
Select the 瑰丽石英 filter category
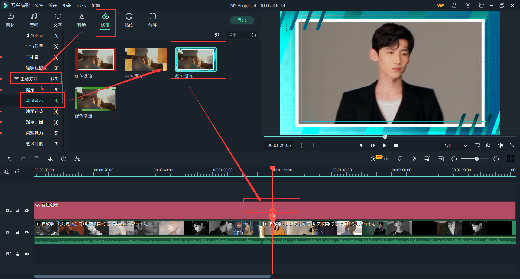click(x=34, y=111)
